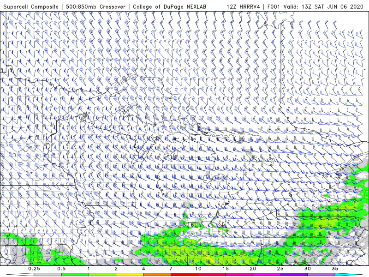Click the 'College of DuPage NEXLAB' text
Image resolution: width=369 pixels, height=277 pixels.
click(169, 6)
